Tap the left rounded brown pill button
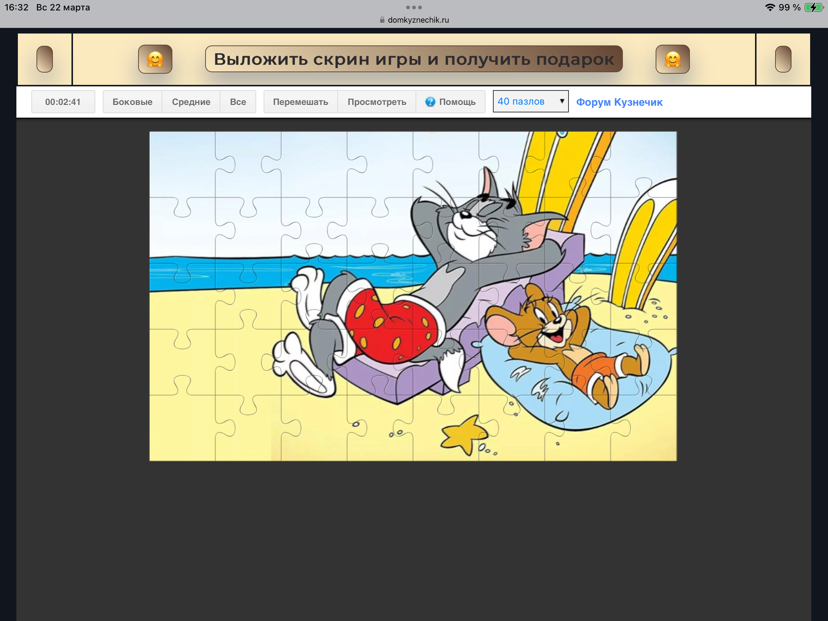Image resolution: width=828 pixels, height=621 pixels. 45,59
